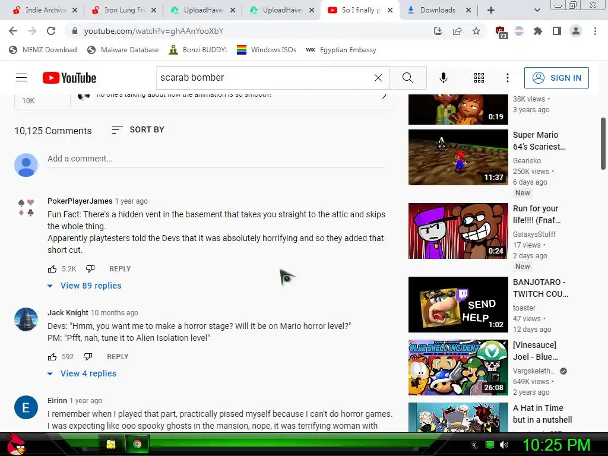
Task: Open the Egyptian Embassy bookmark
Action: 341,50
